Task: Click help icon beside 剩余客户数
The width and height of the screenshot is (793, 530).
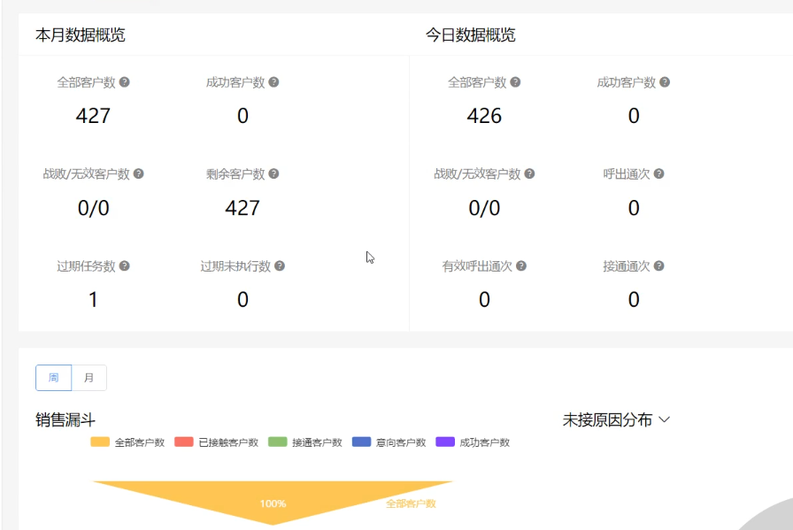Action: [273, 173]
